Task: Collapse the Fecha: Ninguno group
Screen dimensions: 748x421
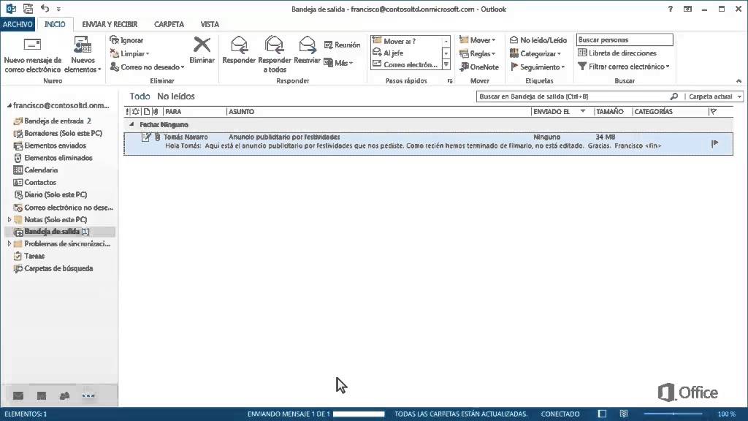Action: (131, 124)
